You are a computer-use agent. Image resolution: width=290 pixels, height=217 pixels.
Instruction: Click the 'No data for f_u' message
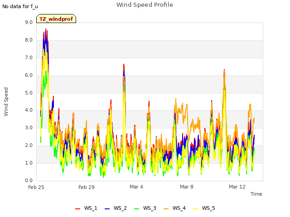click(x=20, y=6)
